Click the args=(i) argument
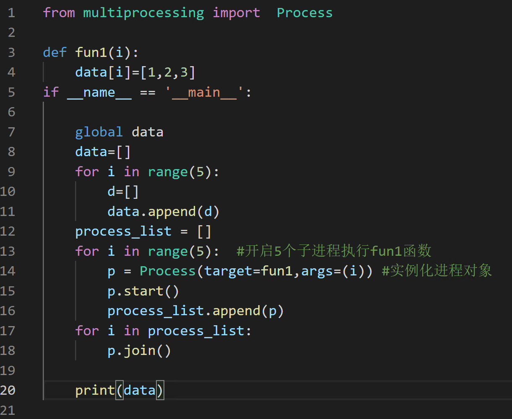The height and width of the screenshot is (419, 512). click(333, 271)
